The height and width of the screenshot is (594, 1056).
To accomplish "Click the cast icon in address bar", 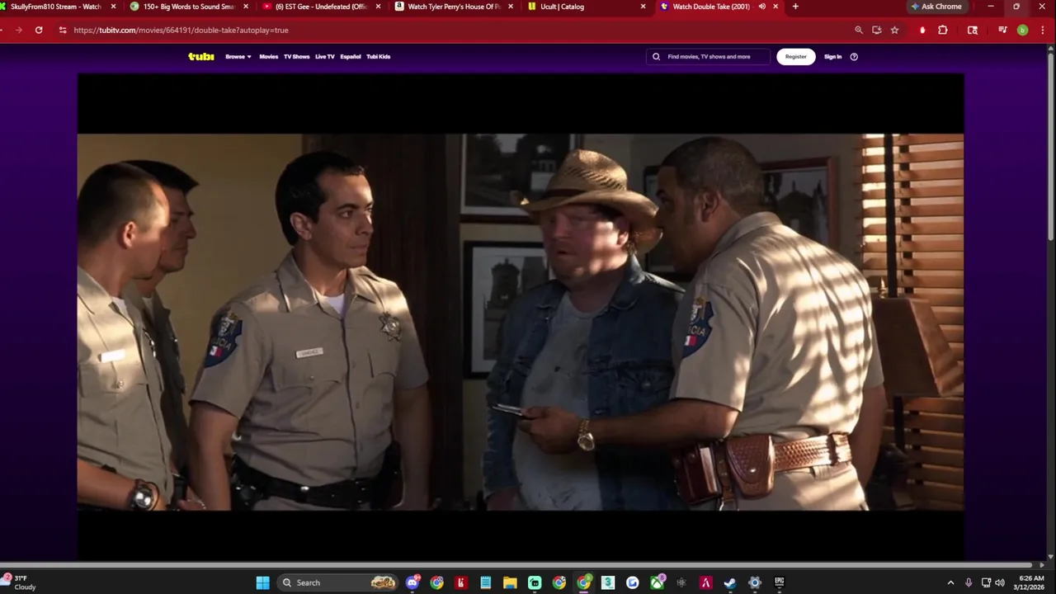I will [x=876, y=30].
